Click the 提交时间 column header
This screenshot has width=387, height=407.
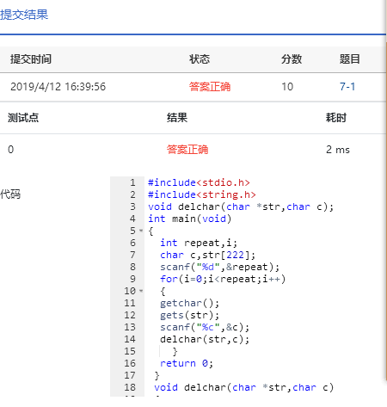pyautogui.click(x=31, y=59)
